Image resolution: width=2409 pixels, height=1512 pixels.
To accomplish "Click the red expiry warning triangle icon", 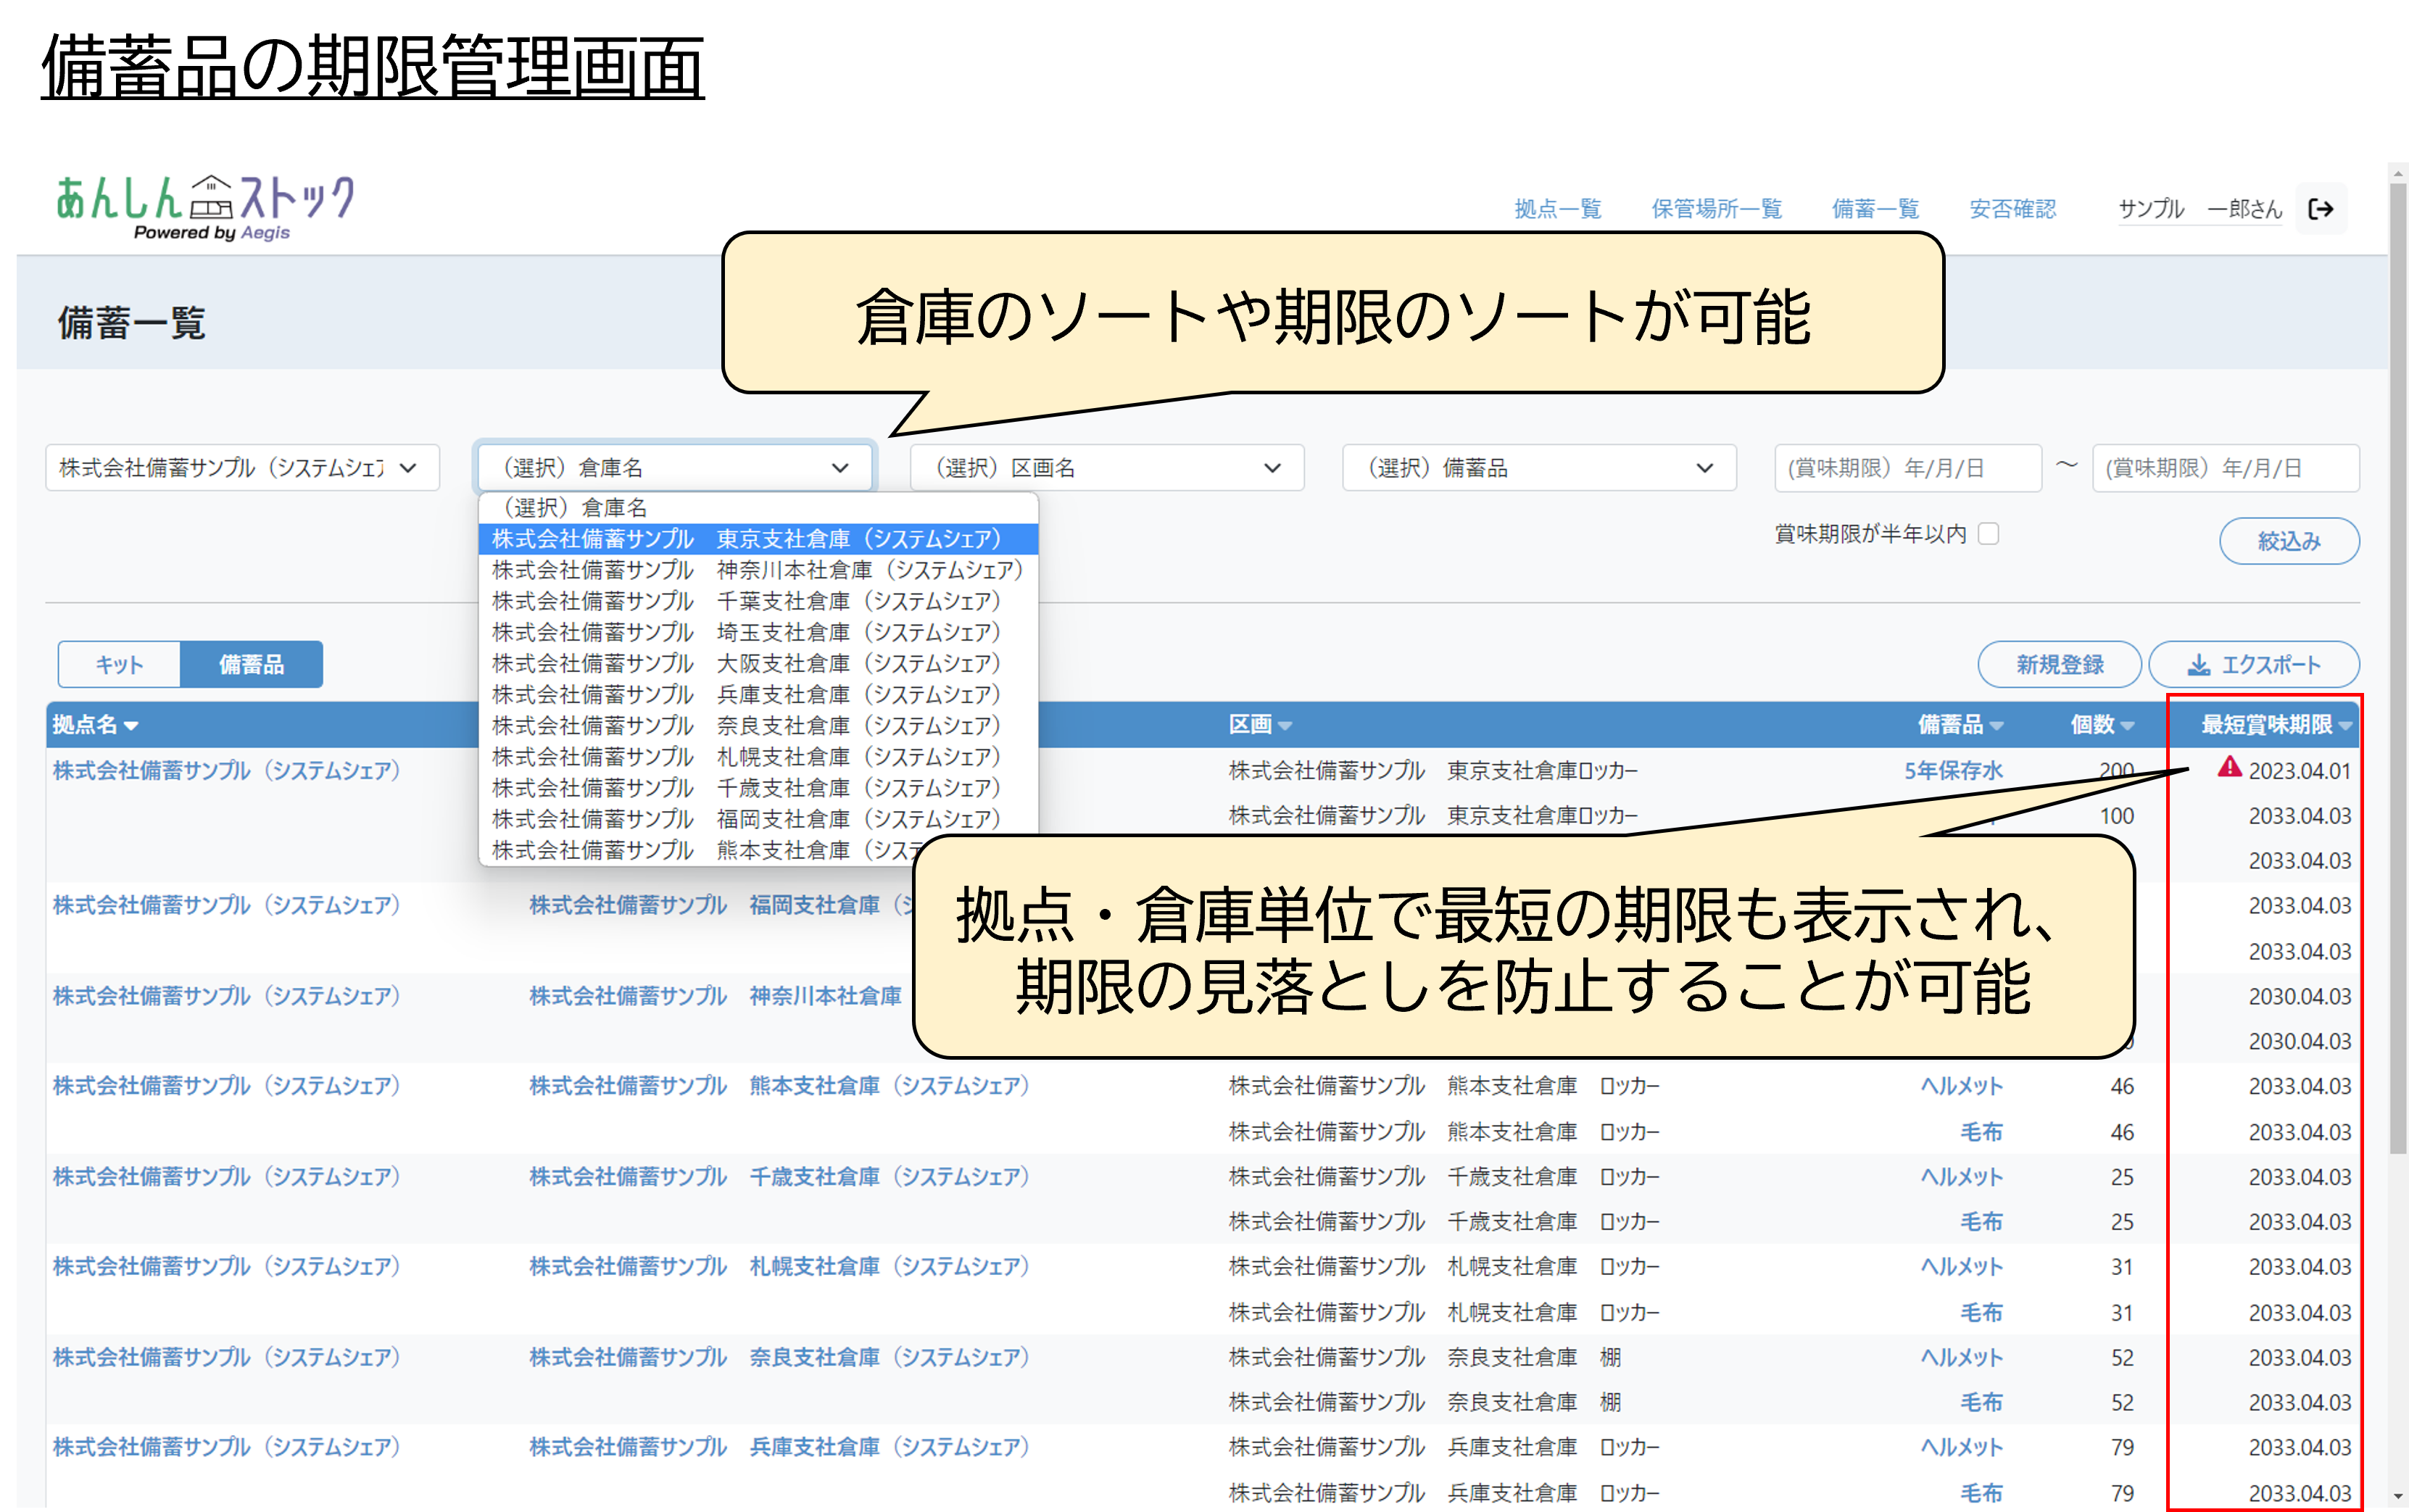I will point(2229,767).
